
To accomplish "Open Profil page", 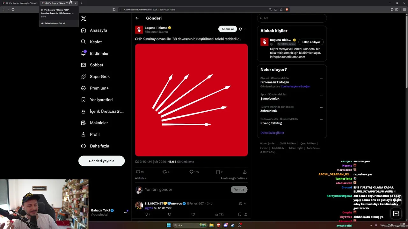I will (x=91, y=135).
